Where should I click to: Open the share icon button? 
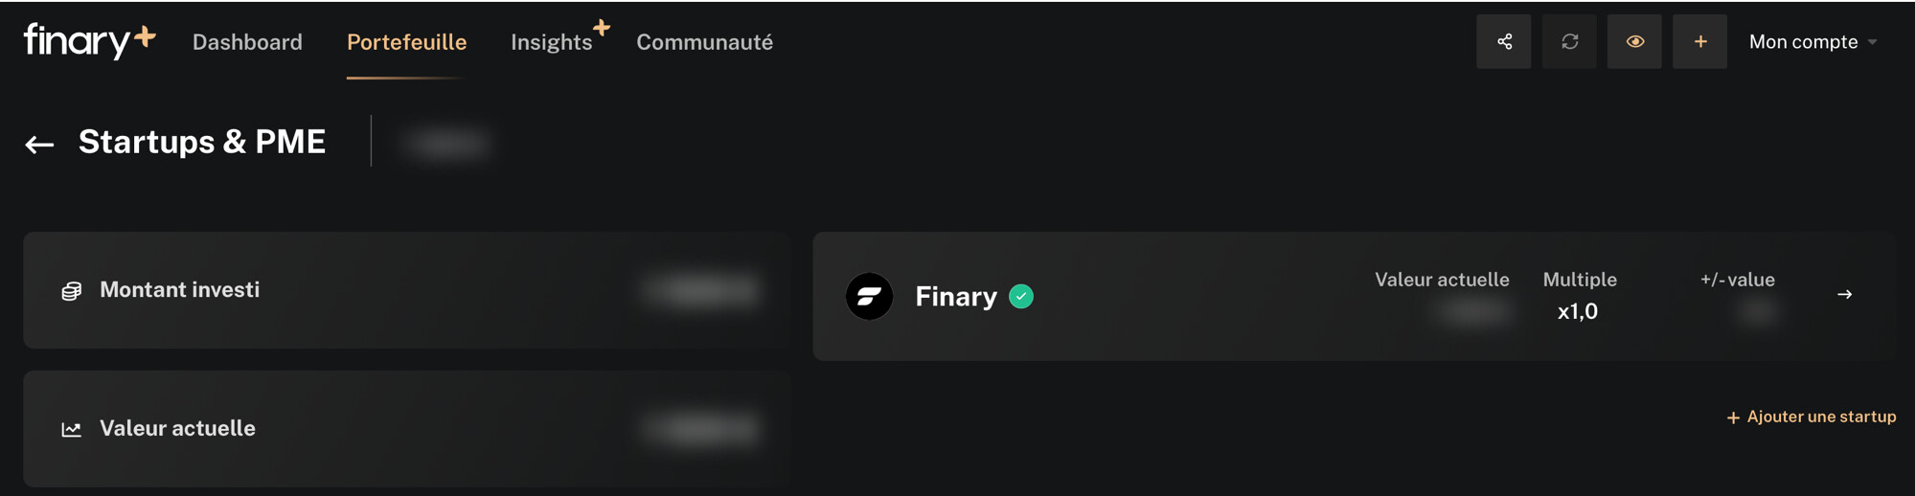click(x=1503, y=41)
